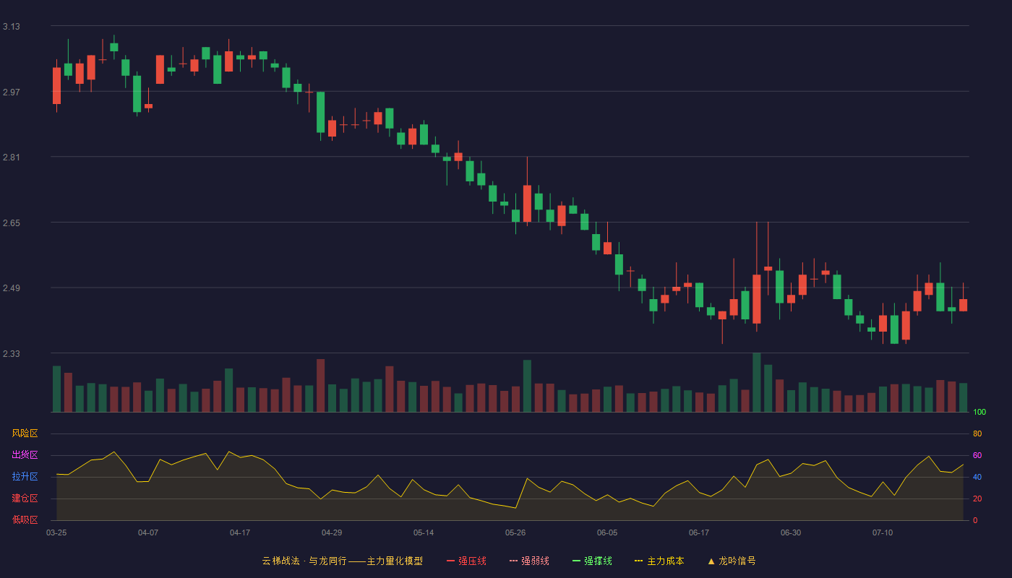This screenshot has height=578, width=1012.
Task: Click the 2.65 price axis label
Action: (12, 223)
